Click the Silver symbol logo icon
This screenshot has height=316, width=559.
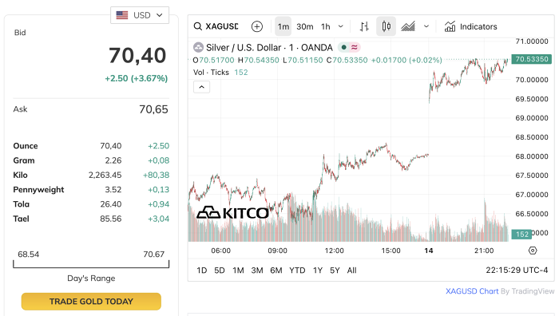pyautogui.click(x=198, y=47)
